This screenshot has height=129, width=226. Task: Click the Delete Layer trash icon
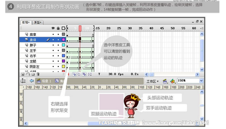(38, 74)
